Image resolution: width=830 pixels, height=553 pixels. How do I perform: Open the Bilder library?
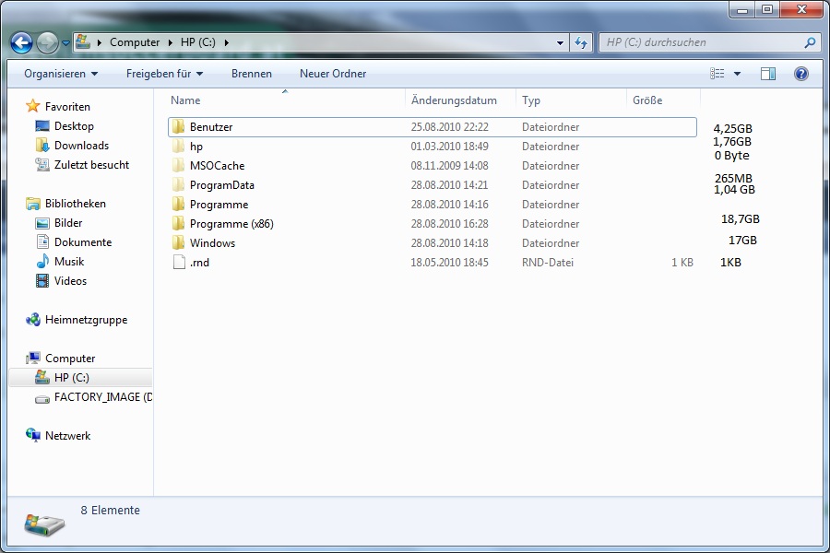pyautogui.click(x=68, y=223)
